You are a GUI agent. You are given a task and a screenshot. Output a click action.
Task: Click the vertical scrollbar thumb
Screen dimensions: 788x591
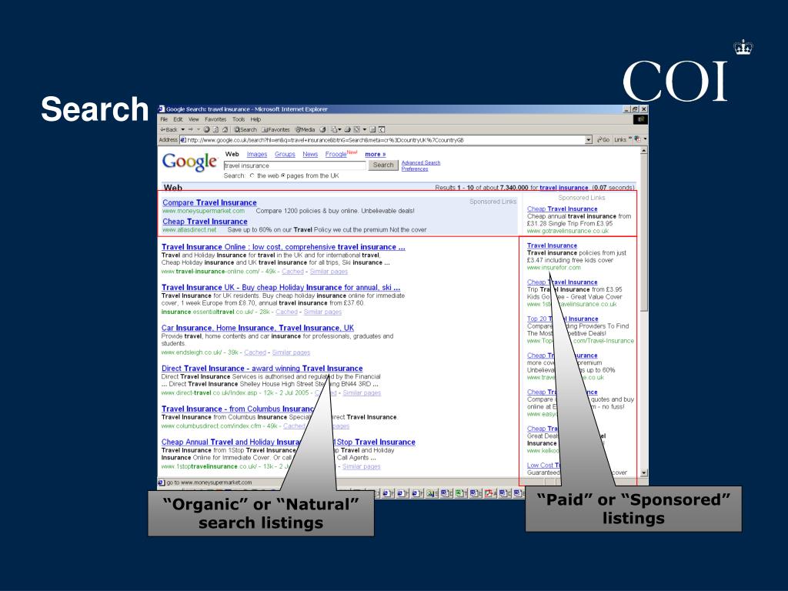pyautogui.click(x=644, y=232)
